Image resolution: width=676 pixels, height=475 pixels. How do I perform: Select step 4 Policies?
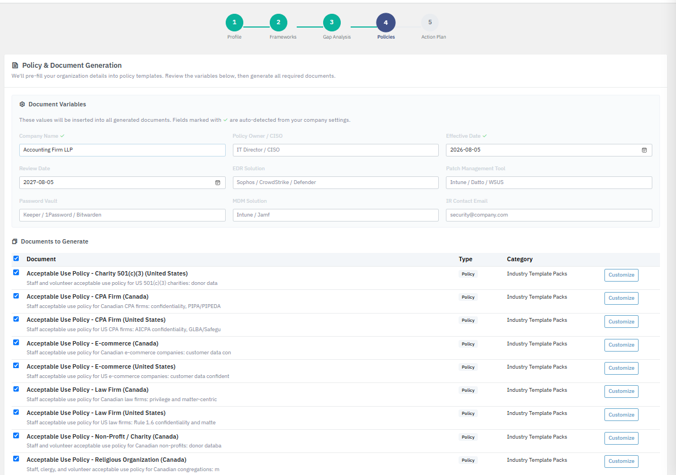pyautogui.click(x=385, y=23)
